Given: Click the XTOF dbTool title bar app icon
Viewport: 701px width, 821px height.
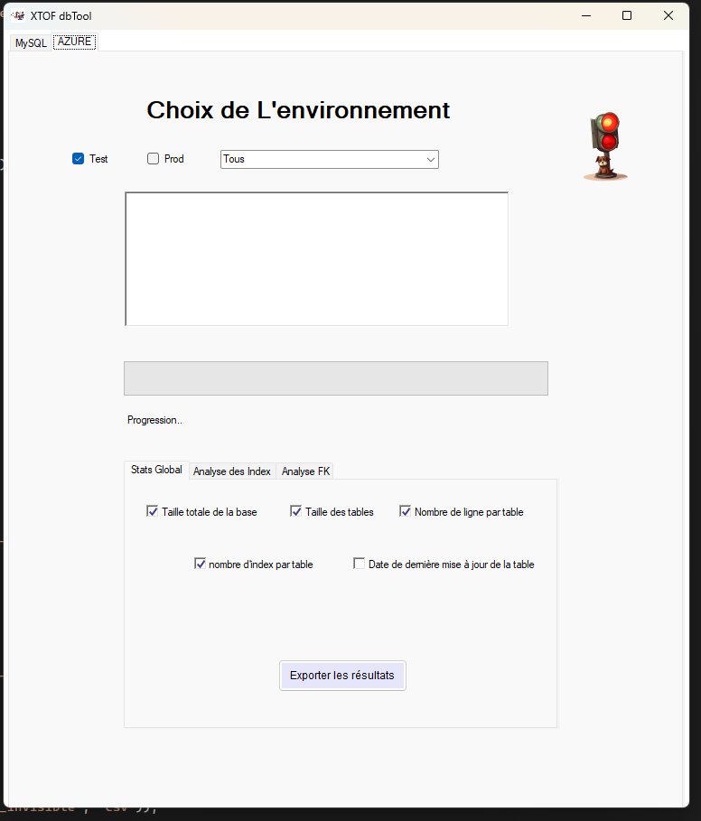Looking at the screenshot, I should 18,15.
